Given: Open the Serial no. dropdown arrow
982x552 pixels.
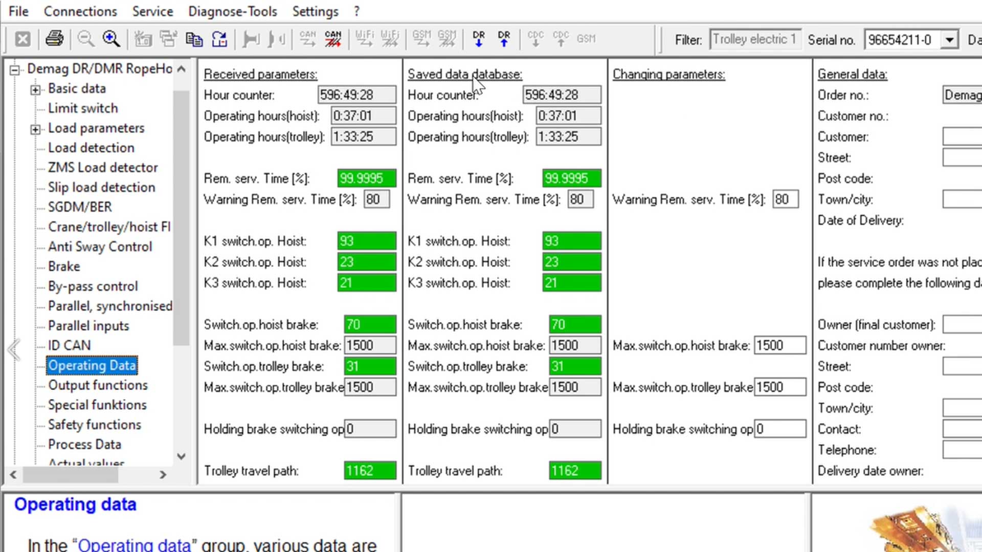Looking at the screenshot, I should click(x=950, y=40).
